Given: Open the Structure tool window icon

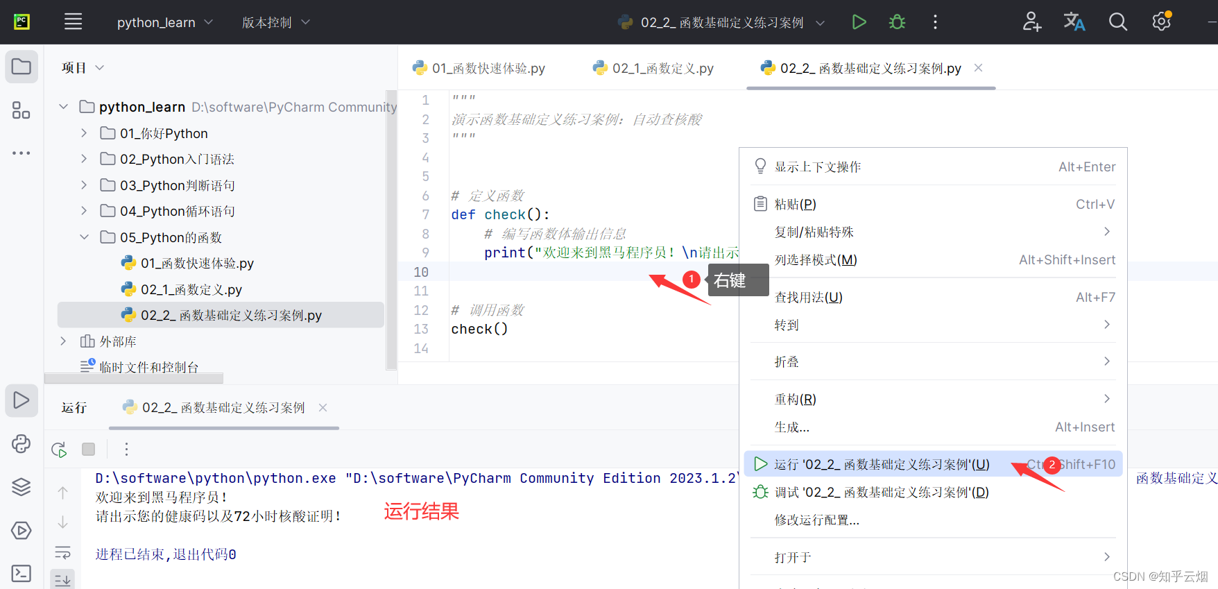Looking at the screenshot, I should tap(22, 110).
